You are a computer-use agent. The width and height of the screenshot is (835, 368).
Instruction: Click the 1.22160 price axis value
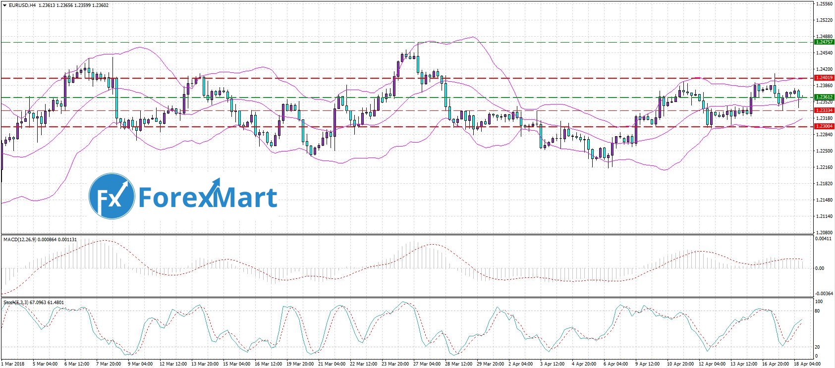(x=824, y=167)
